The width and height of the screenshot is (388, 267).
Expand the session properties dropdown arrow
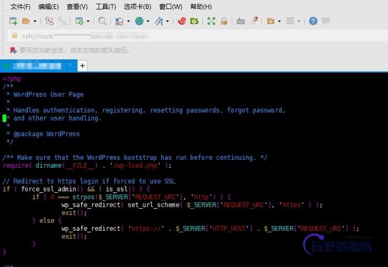(x=88, y=21)
